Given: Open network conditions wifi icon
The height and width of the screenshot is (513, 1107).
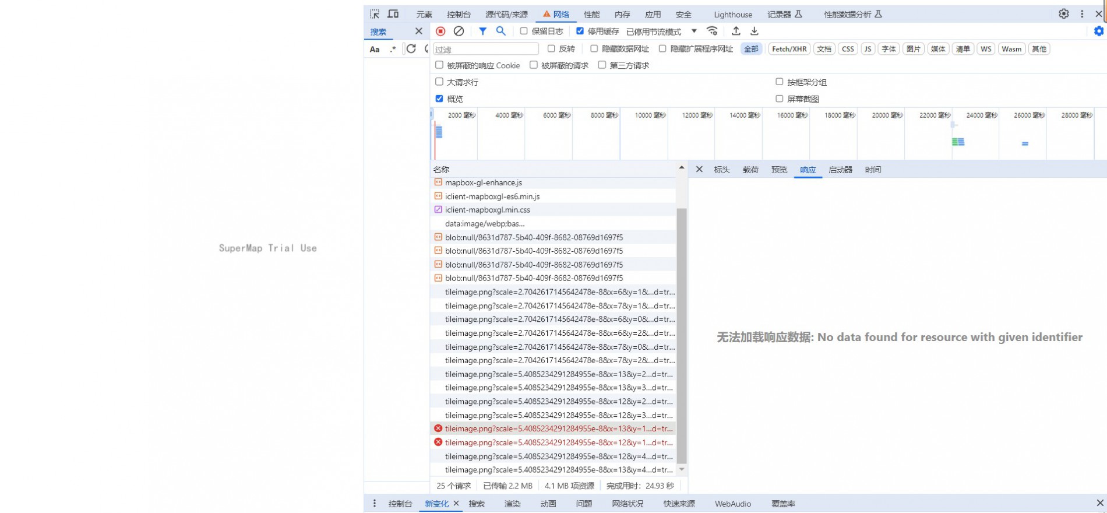Looking at the screenshot, I should click(712, 31).
